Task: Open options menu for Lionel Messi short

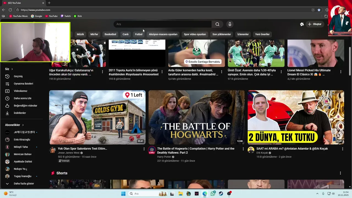Action: point(341,71)
